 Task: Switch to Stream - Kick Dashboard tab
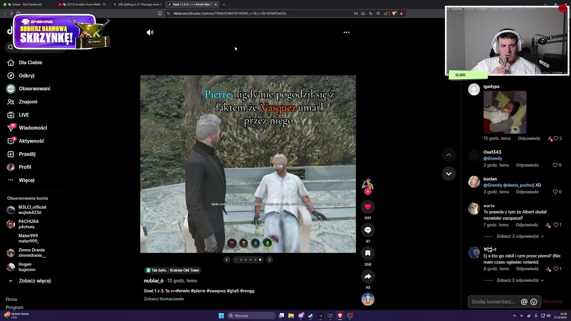pos(27,4)
